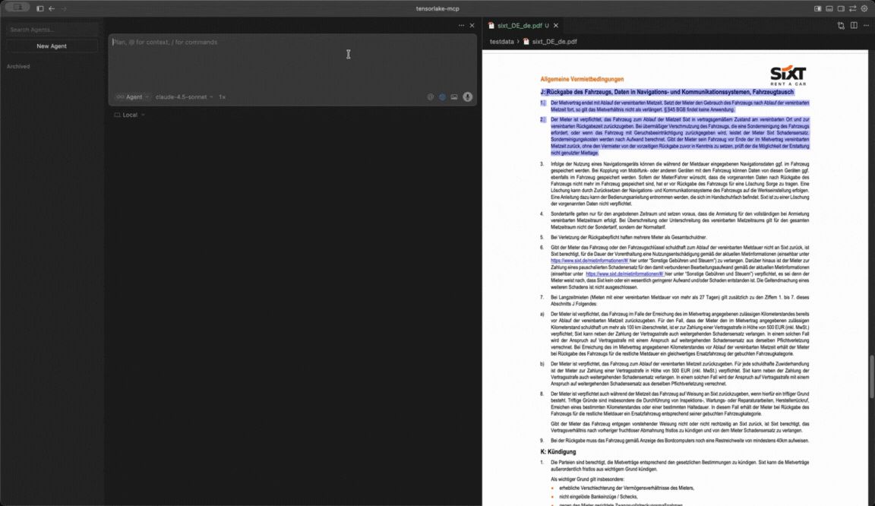
Task: Click the K: Kündigung section heading
Action: click(x=558, y=452)
